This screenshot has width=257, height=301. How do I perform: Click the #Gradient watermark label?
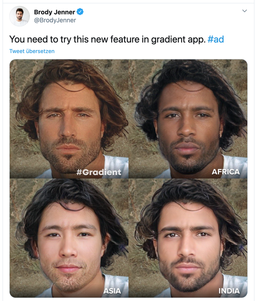coord(99,172)
